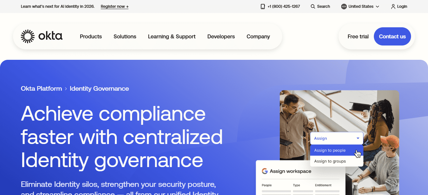Expand the United States region chevron
Screen dimensions: 428x195
[377, 6]
